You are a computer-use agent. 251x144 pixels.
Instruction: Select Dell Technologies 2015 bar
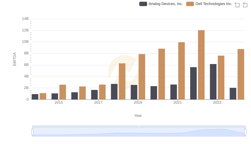62,92
